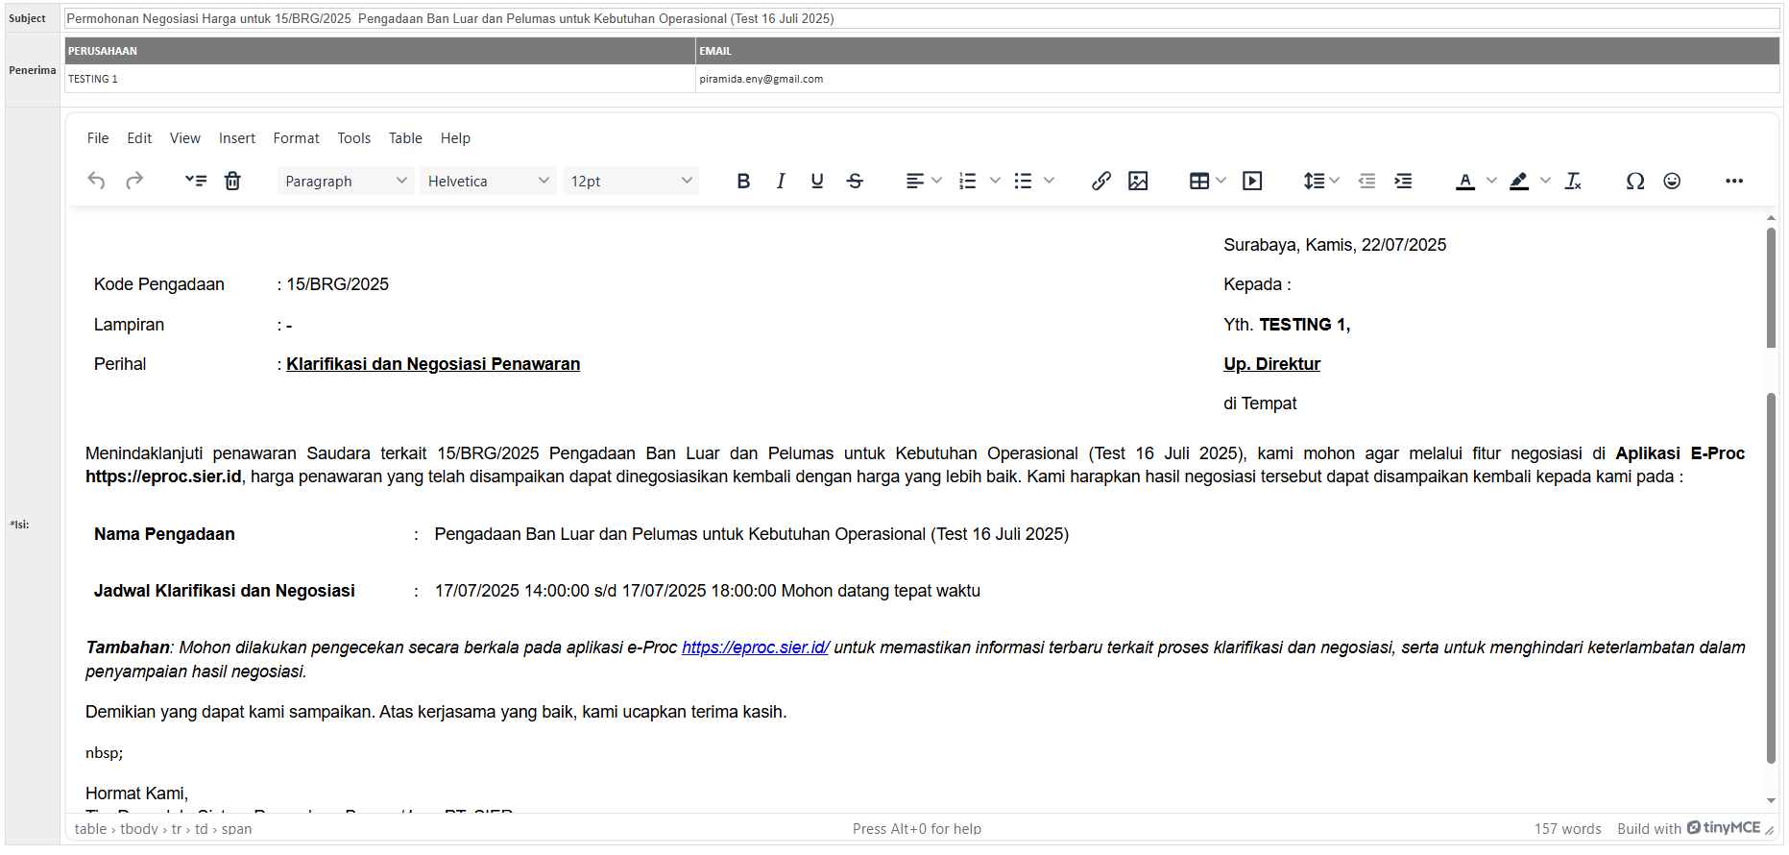Click the Subject input field
Viewport: 1789px width, 855px height.
pyautogui.click(x=920, y=18)
